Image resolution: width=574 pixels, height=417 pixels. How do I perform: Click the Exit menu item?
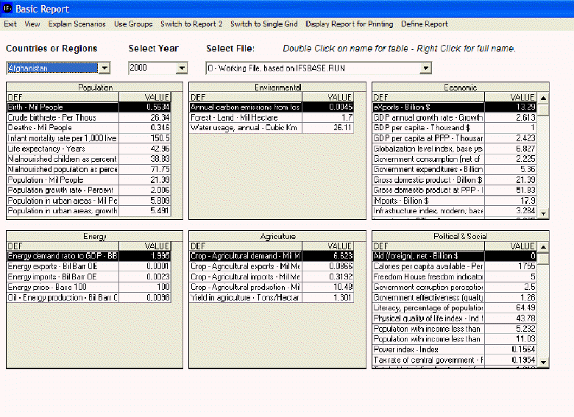(10, 24)
